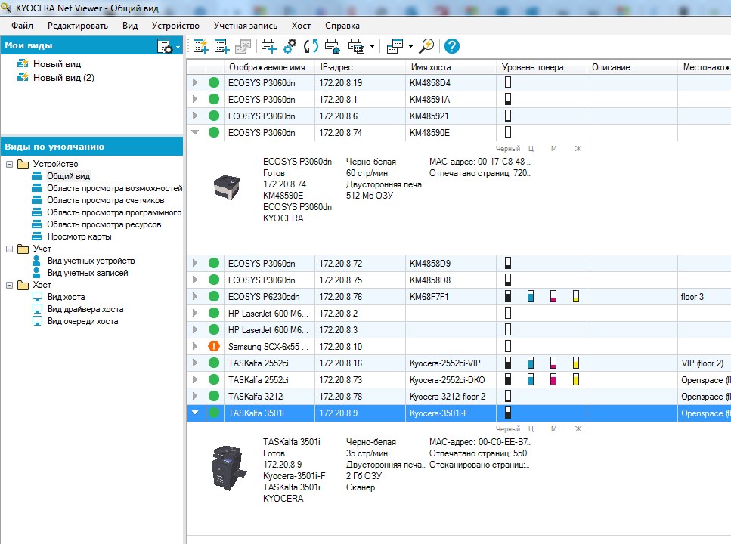Open Вид учетных устройств

[91, 261]
